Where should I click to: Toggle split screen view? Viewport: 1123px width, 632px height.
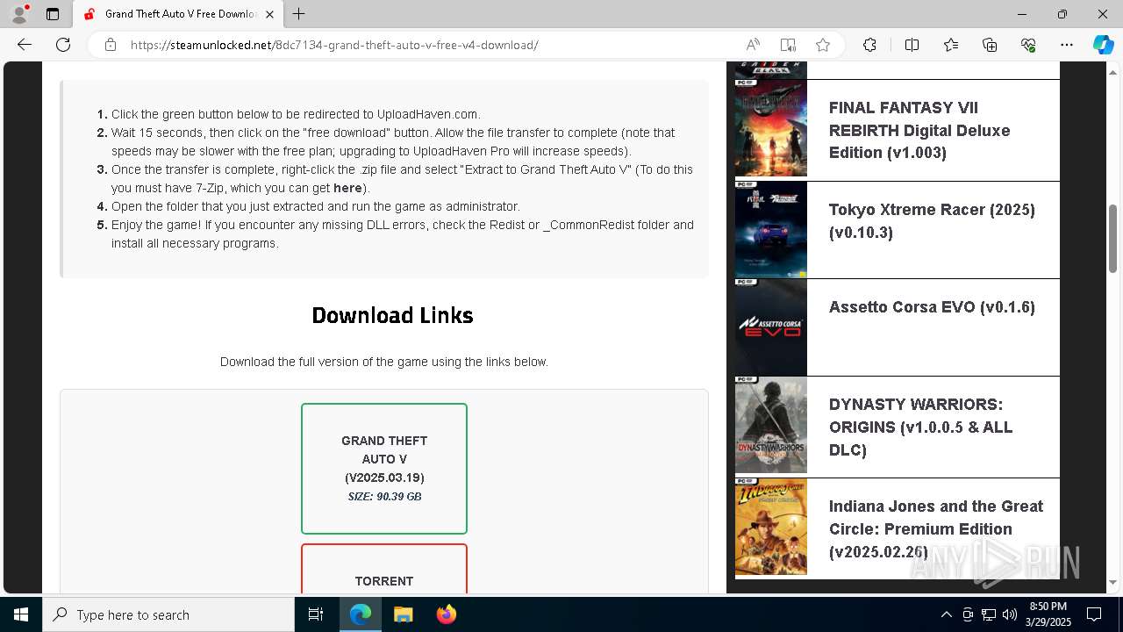912,45
